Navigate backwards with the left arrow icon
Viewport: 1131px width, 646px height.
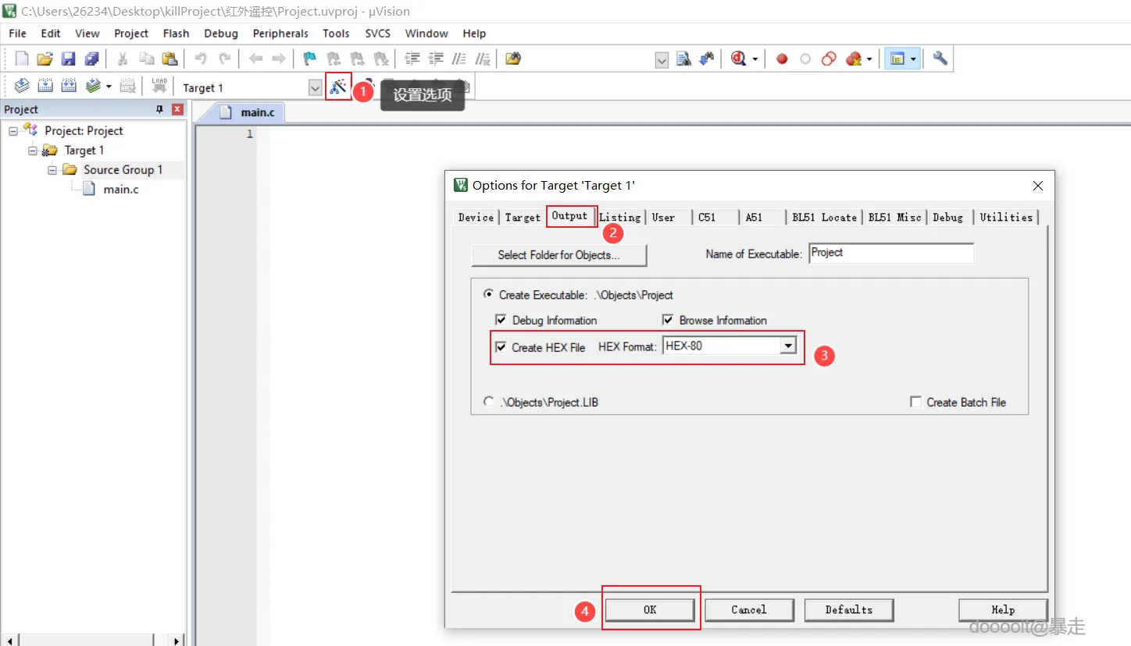click(x=255, y=59)
